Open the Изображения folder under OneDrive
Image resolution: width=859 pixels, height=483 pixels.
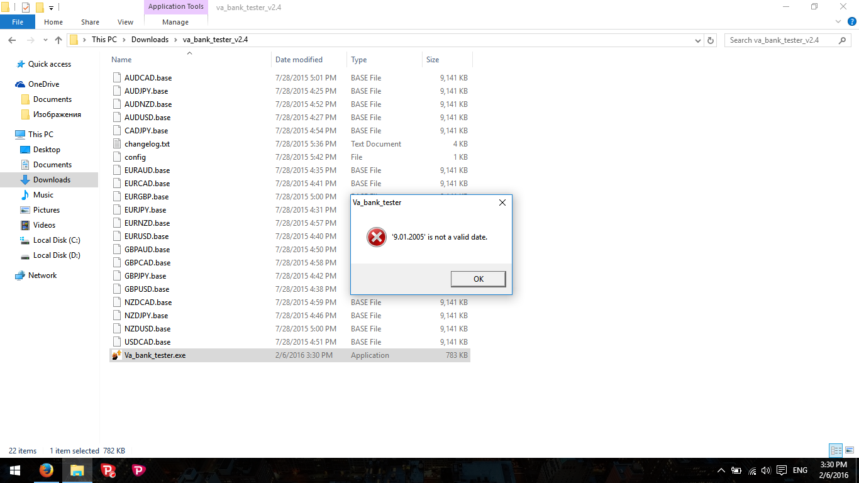(57, 114)
